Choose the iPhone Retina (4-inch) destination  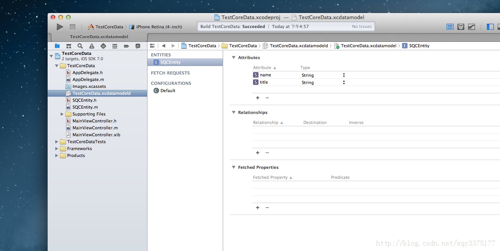coord(156,27)
